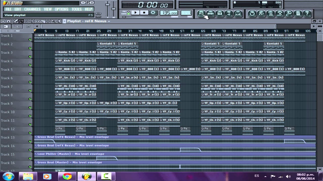
Task: Open the OPTIONS menu
Action: [x=62, y=9]
